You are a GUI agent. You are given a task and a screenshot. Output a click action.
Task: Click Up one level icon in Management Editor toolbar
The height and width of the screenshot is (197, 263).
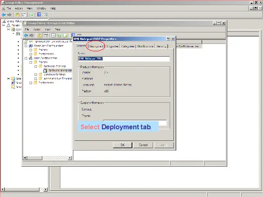coord(39,35)
